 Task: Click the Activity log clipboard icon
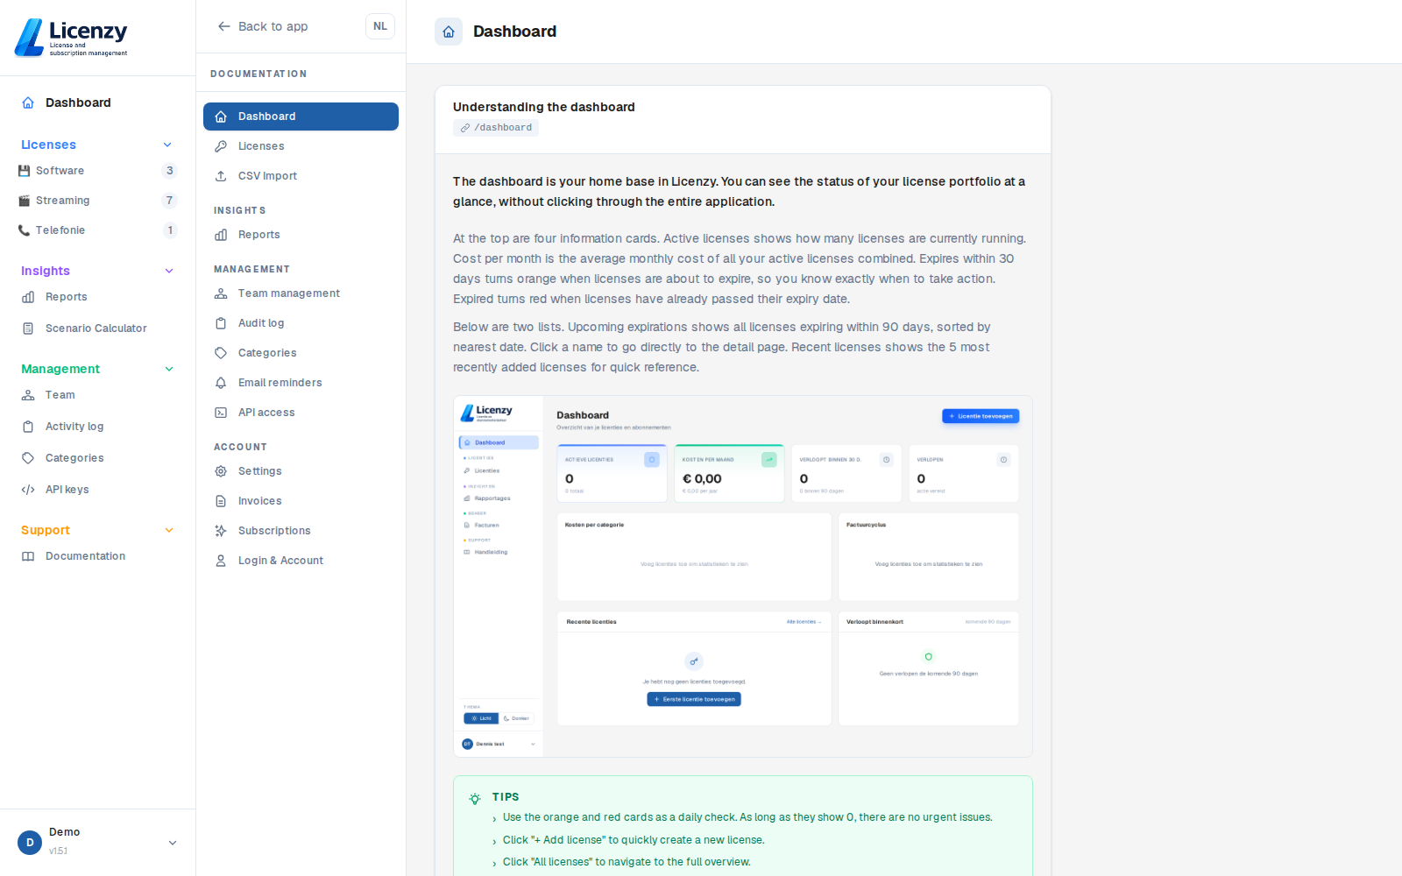click(28, 427)
